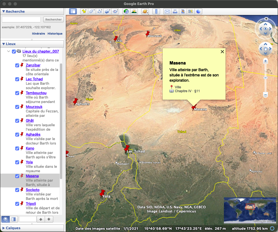Click the print icon in toolbar
This screenshot has width=278, height=232.
coord(175,11)
